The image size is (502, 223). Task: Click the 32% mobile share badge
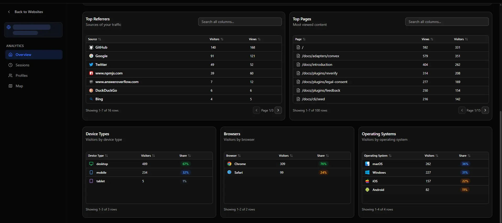coord(186,172)
